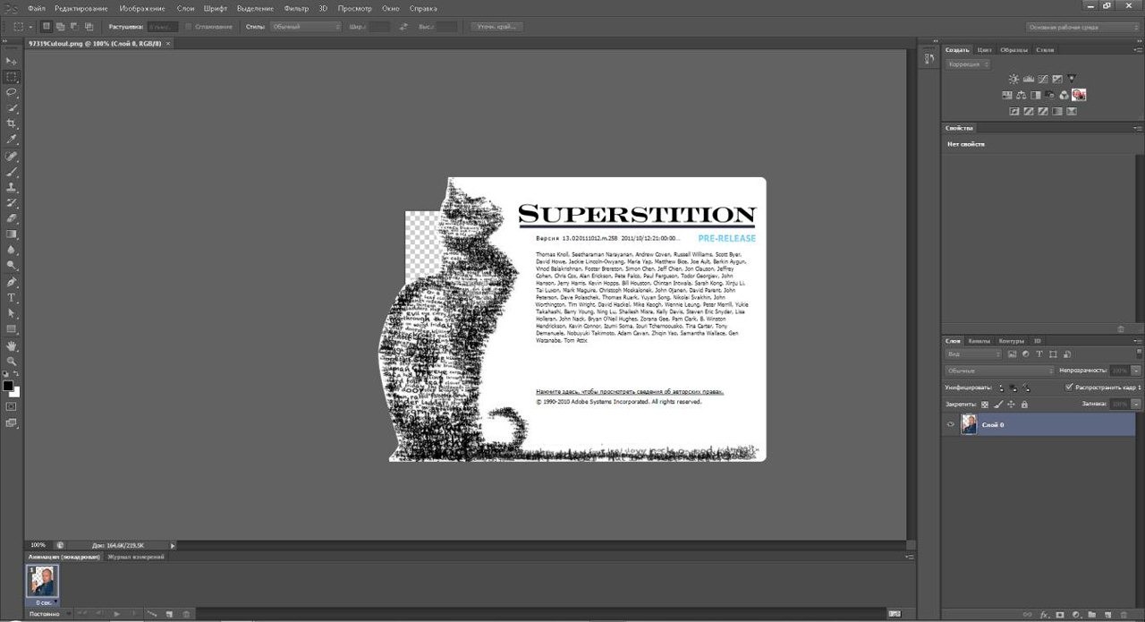Open the Коррекция dropdown

[x=968, y=64]
